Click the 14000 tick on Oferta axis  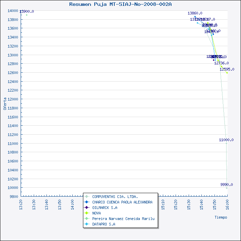coord(12,11)
